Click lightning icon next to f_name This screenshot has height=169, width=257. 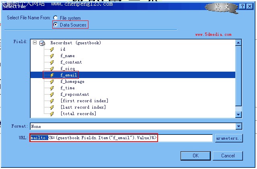[x=51, y=56]
